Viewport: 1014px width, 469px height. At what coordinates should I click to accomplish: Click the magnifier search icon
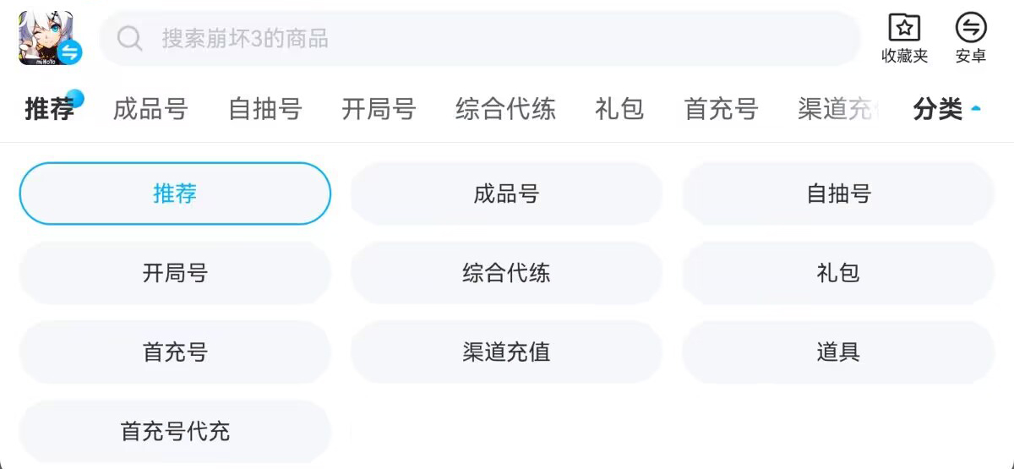pos(129,38)
